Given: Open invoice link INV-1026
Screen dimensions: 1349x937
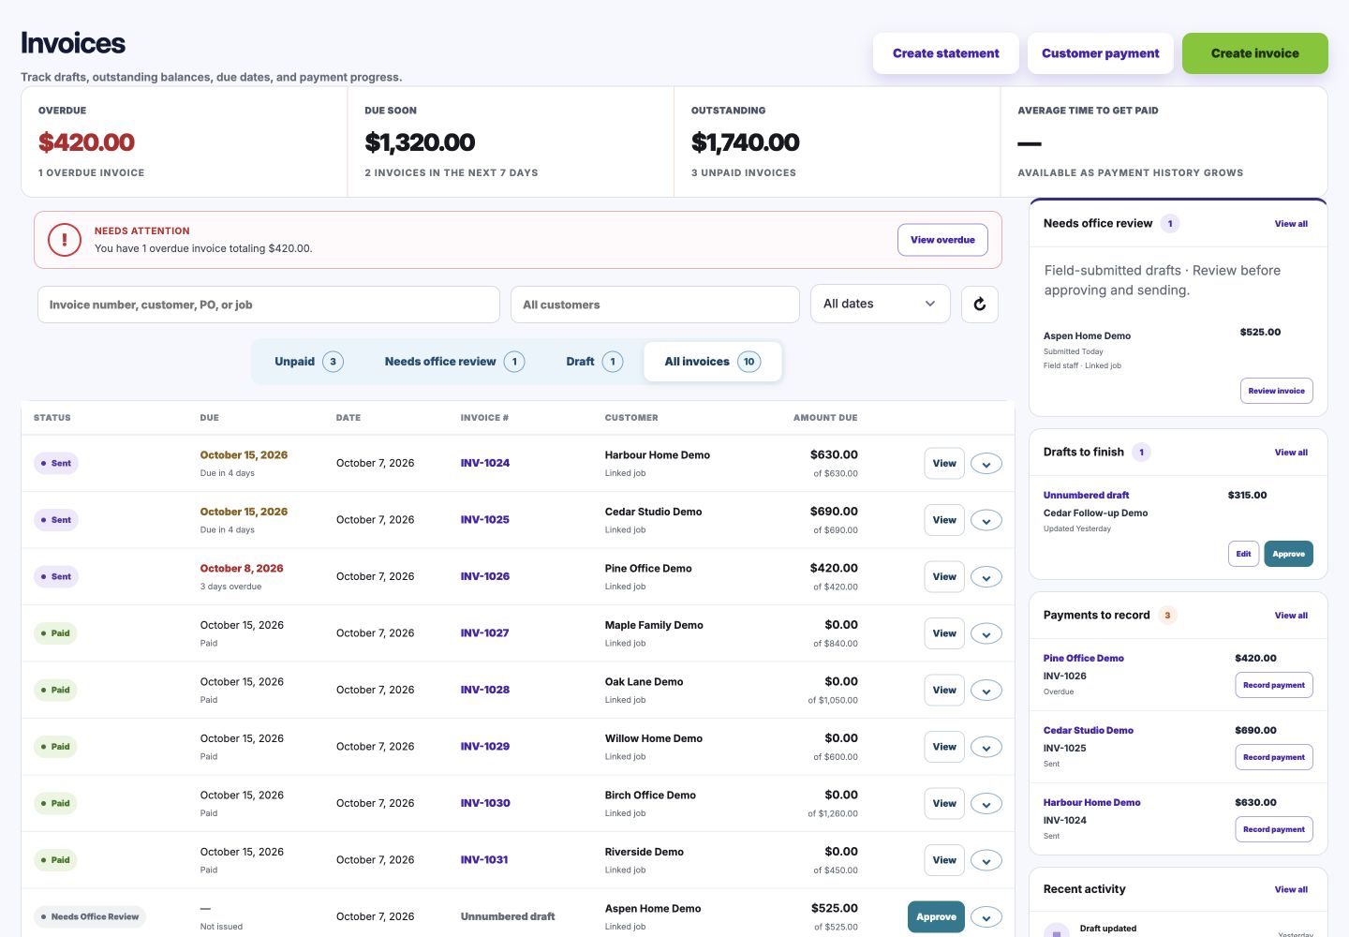Looking at the screenshot, I should tap(485, 576).
